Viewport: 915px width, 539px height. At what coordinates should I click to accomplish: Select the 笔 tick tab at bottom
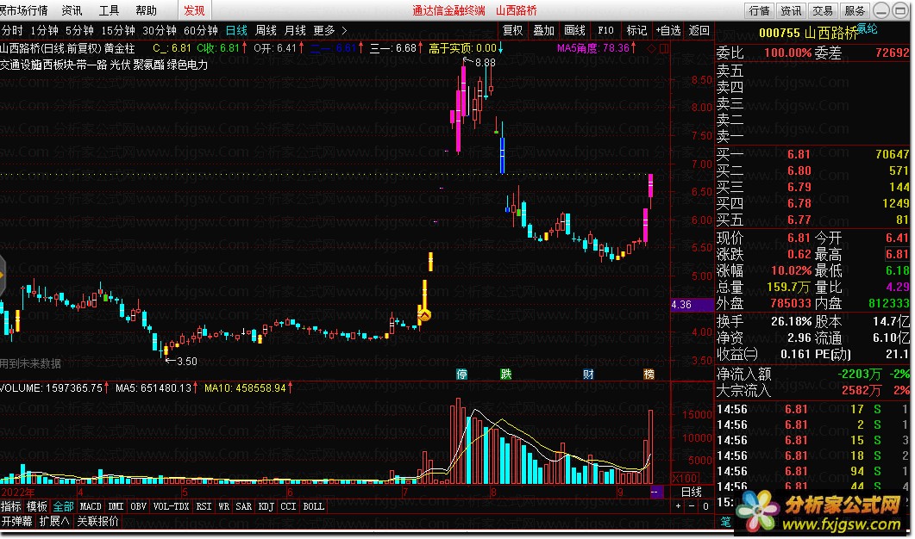pos(725,522)
